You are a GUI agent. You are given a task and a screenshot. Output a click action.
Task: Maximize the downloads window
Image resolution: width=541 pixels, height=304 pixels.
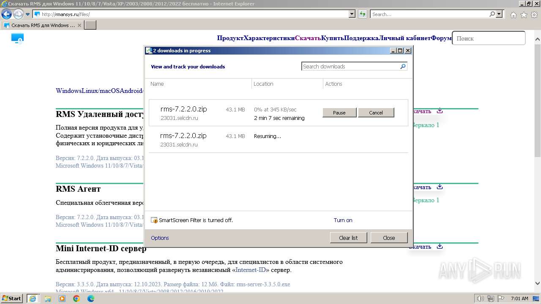(400, 51)
